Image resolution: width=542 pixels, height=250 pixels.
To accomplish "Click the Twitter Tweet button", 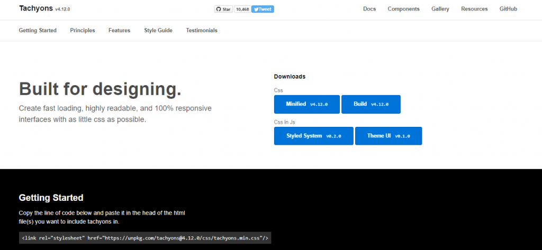I will pos(263,9).
